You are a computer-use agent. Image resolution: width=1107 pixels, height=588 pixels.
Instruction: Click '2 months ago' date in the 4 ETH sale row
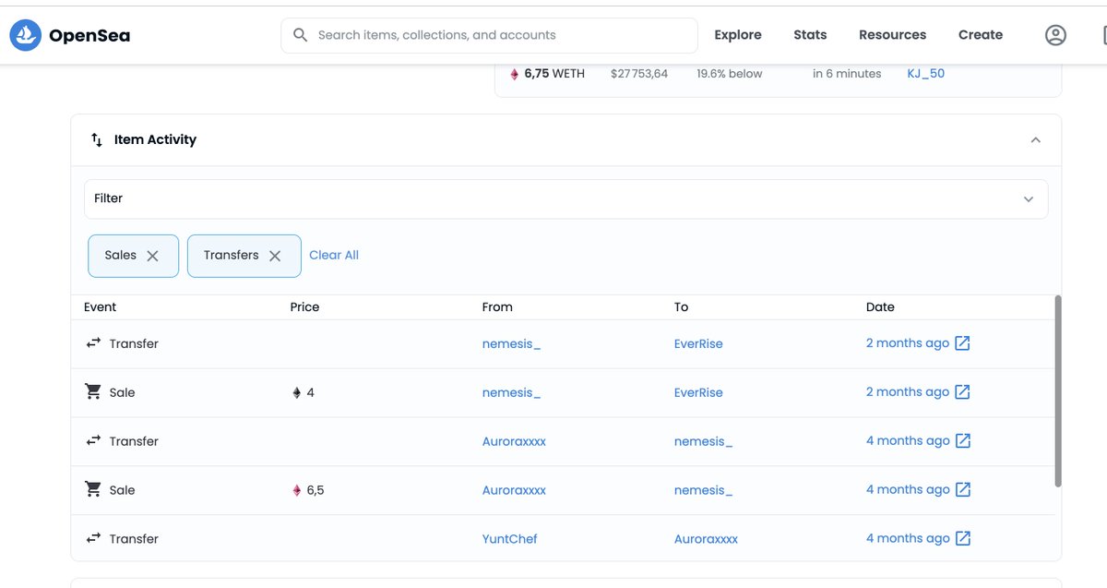908,392
